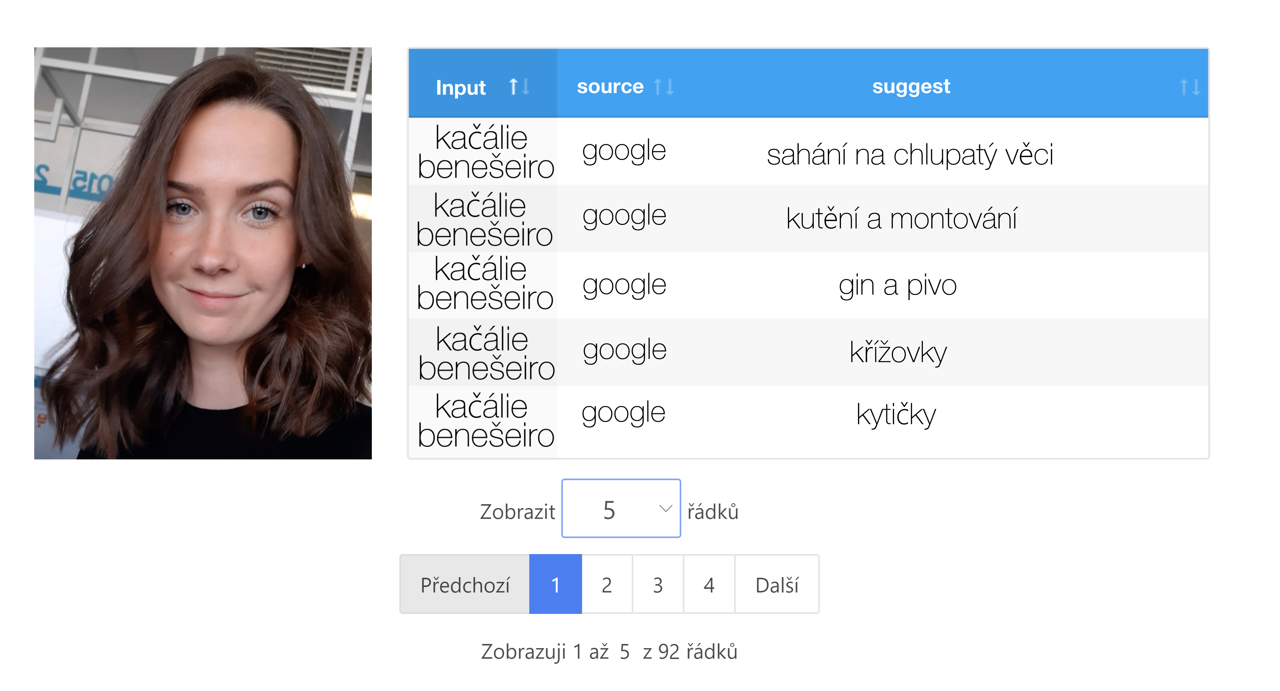Screen dimensions: 1280x691
Task: Click the Předchozí previous page button
Action: [x=465, y=584]
